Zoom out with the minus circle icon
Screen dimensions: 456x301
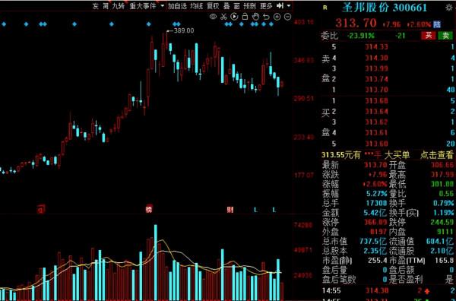[x=287, y=17]
